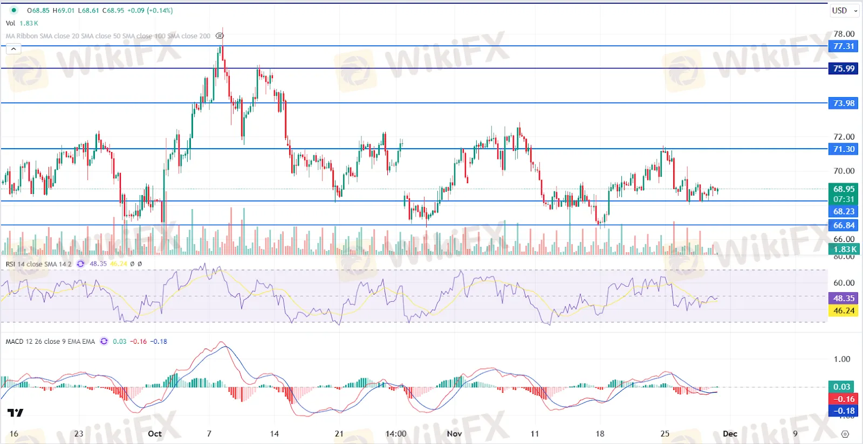Collapse the indicator legend with the chevron
Screen dimensions: 863x444
(x=13, y=49)
